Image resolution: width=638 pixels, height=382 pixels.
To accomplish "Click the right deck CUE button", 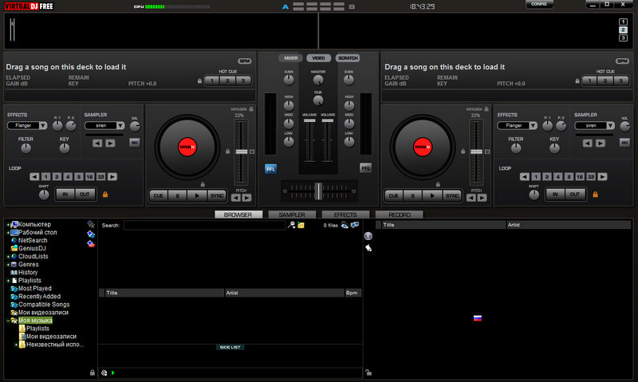I will point(393,195).
